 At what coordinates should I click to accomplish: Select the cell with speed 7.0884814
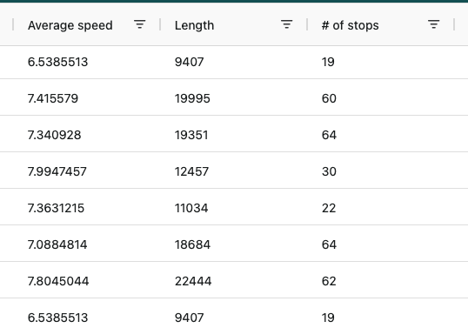tap(87, 244)
